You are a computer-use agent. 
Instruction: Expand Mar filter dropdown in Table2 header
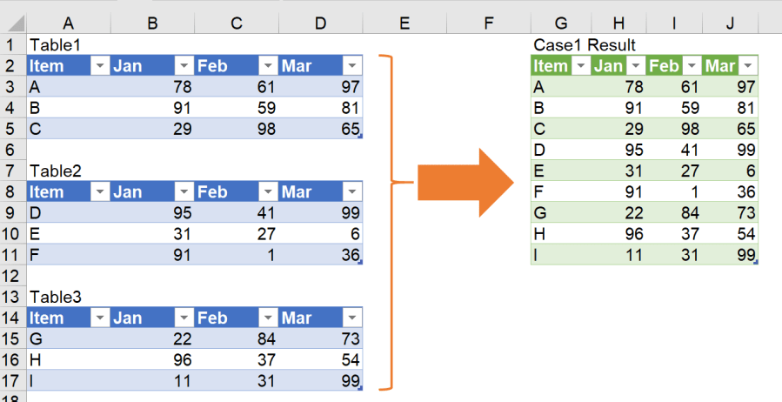point(351,192)
